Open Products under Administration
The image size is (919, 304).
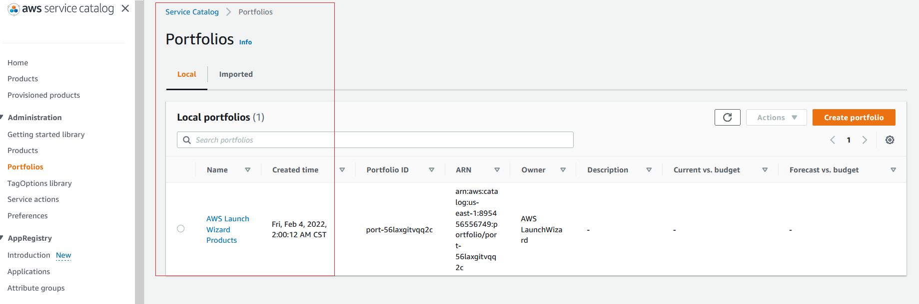click(x=22, y=151)
